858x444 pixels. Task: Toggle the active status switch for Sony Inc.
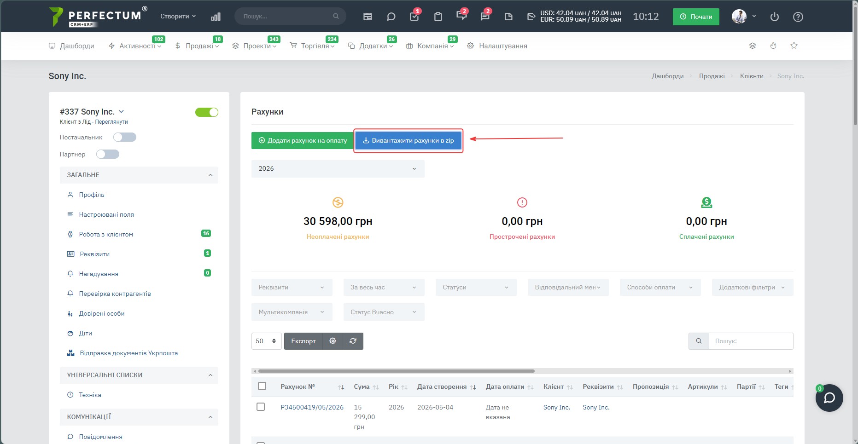point(207,112)
